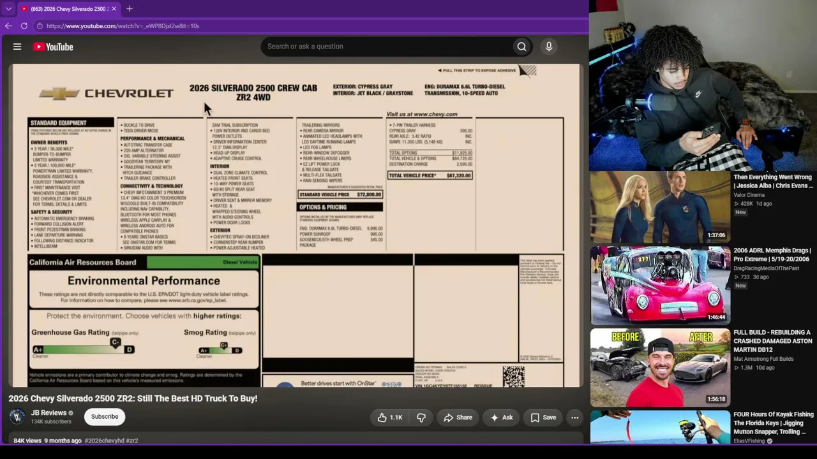The height and width of the screenshot is (459, 817).
Task: Open a new browser tab
Action: tap(130, 9)
